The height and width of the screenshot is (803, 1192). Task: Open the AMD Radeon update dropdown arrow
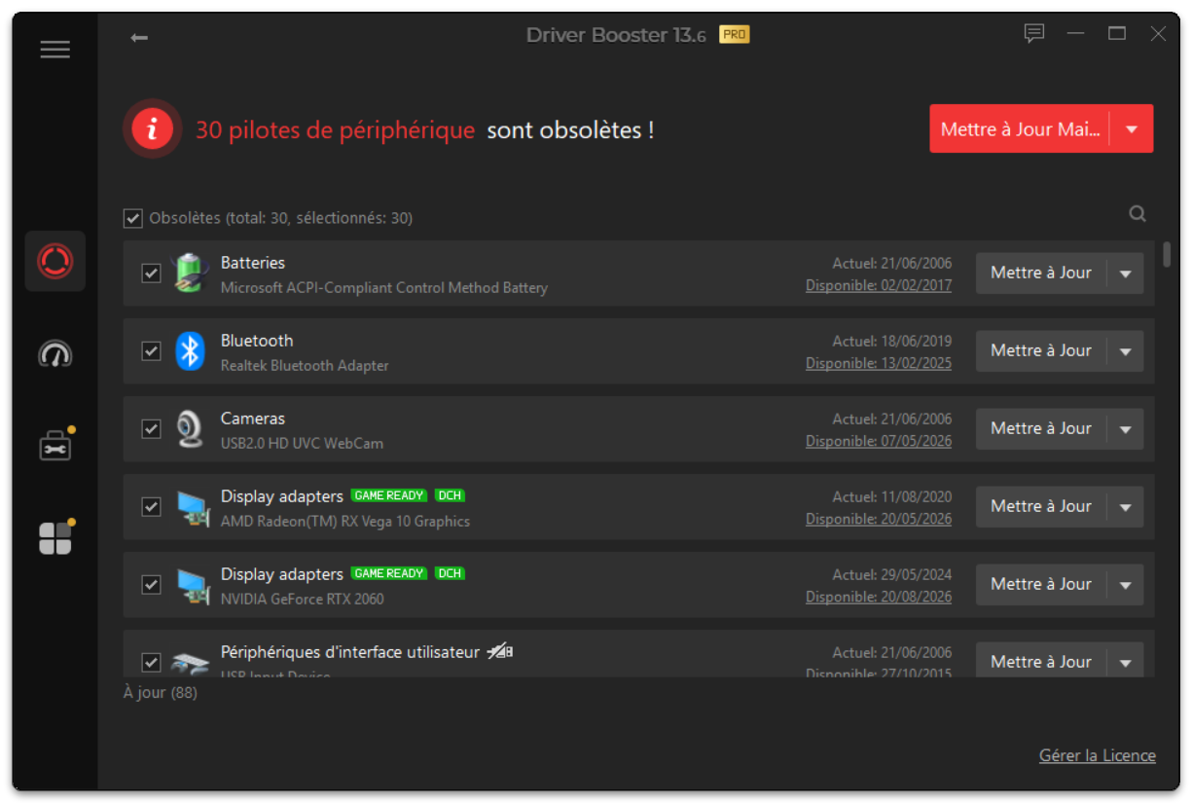tap(1126, 507)
